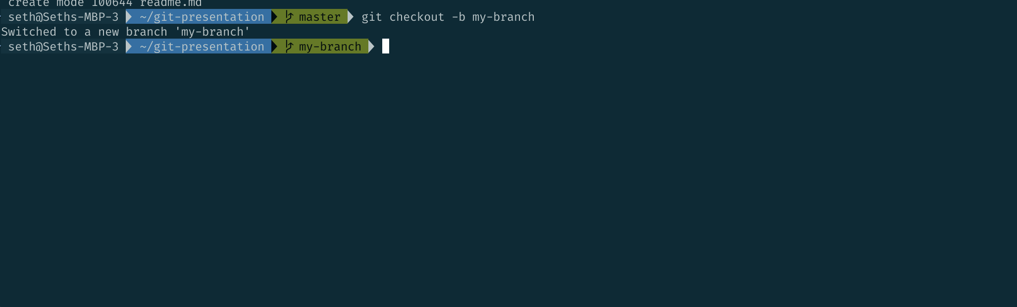Click the arrow separator after my-branch segment
This screenshot has width=1017, height=307.
(x=371, y=47)
